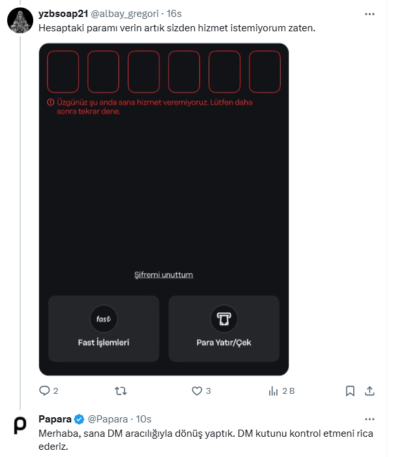The image size is (406, 457).
Task: Click the Para Yatır/Çek tile in image
Action: click(x=224, y=329)
